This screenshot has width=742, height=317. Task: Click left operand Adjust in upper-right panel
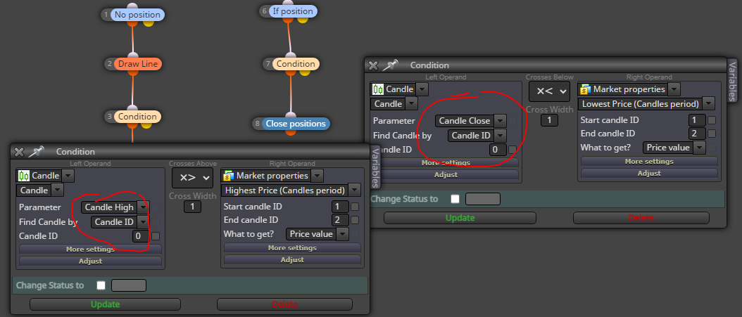pos(446,174)
